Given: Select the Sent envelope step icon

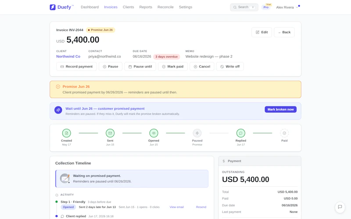Looking at the screenshot, I should (110, 133).
